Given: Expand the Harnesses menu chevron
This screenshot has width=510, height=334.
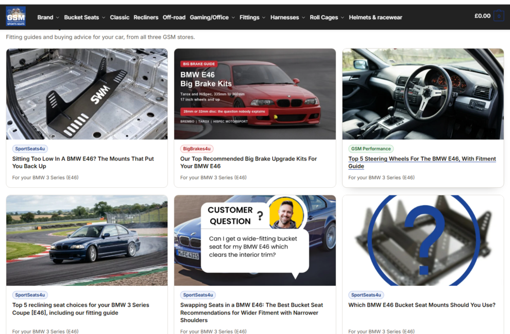Looking at the screenshot, I should (x=303, y=17).
